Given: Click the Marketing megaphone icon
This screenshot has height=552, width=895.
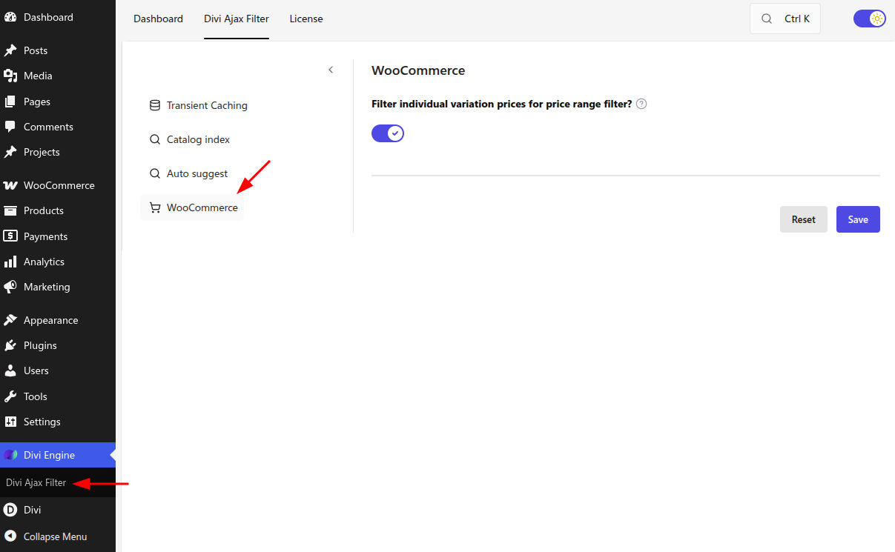Looking at the screenshot, I should tap(10, 287).
